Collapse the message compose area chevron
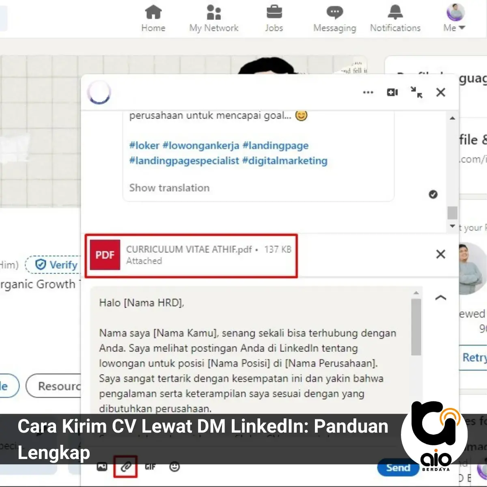Viewport: 487px width, 487px height. 440,297
